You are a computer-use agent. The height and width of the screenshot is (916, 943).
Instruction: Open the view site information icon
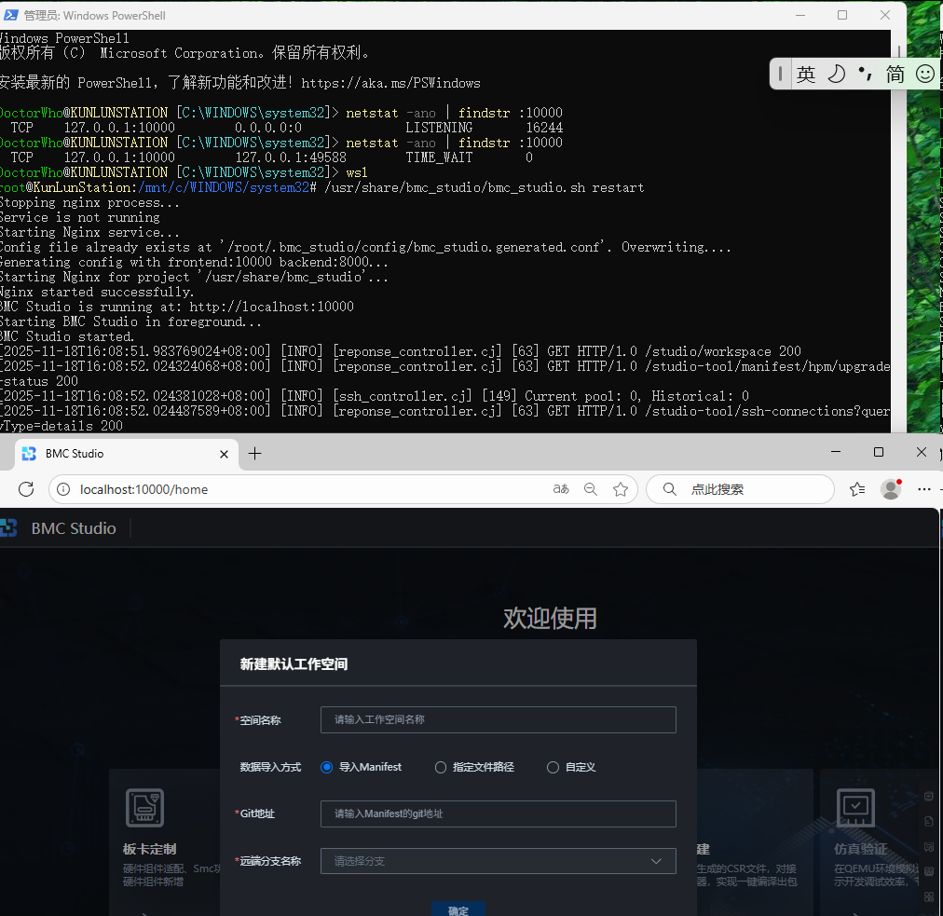63,489
